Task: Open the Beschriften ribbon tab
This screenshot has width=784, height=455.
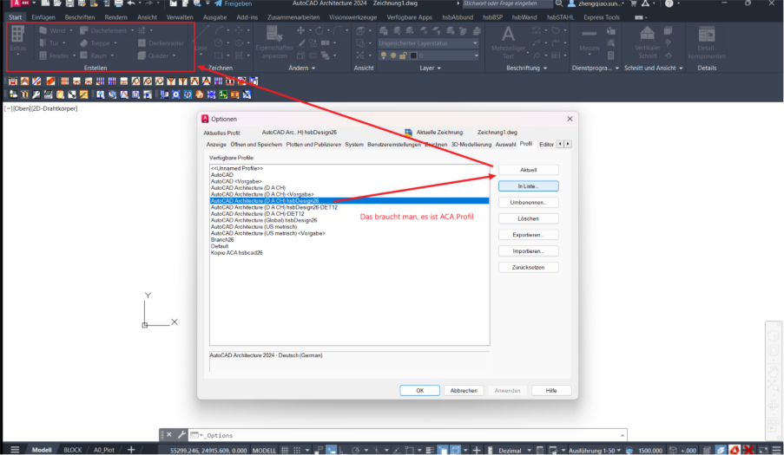Action: pyautogui.click(x=80, y=17)
